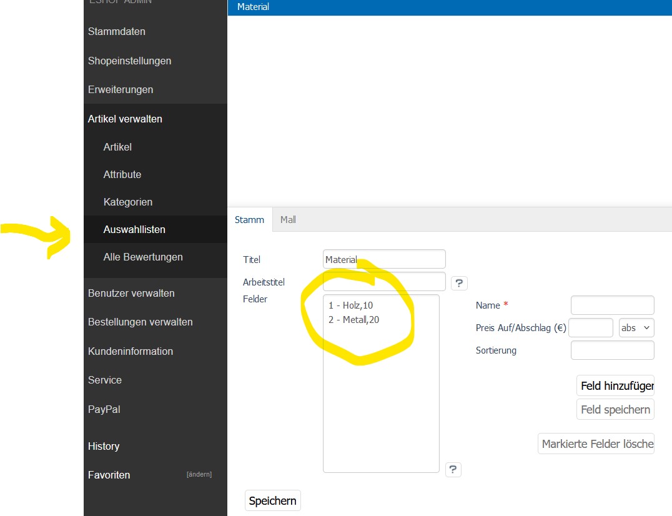Open the Kategorien menu item
Image resolution: width=672 pixels, height=516 pixels.
[128, 202]
